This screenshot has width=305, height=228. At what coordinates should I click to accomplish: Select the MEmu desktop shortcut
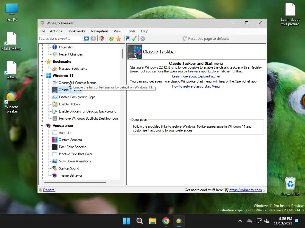pos(12,70)
